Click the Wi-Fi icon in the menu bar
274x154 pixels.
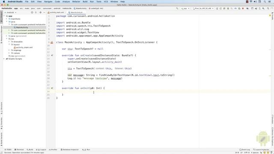point(251,2)
